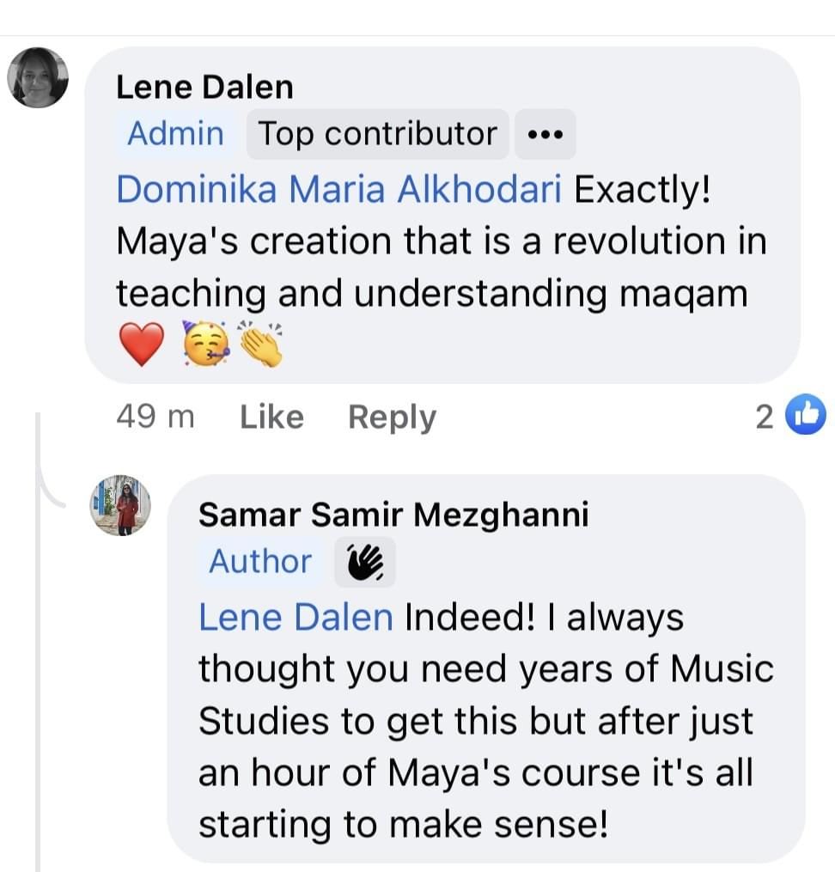Reply to Lene Dalen's comment
Viewport: 835px width, 872px height.
(392, 418)
